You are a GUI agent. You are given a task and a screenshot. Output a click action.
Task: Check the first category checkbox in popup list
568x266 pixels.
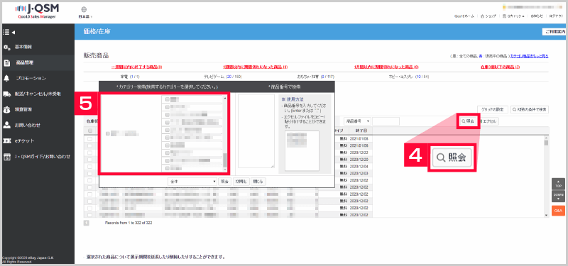[x=167, y=99]
